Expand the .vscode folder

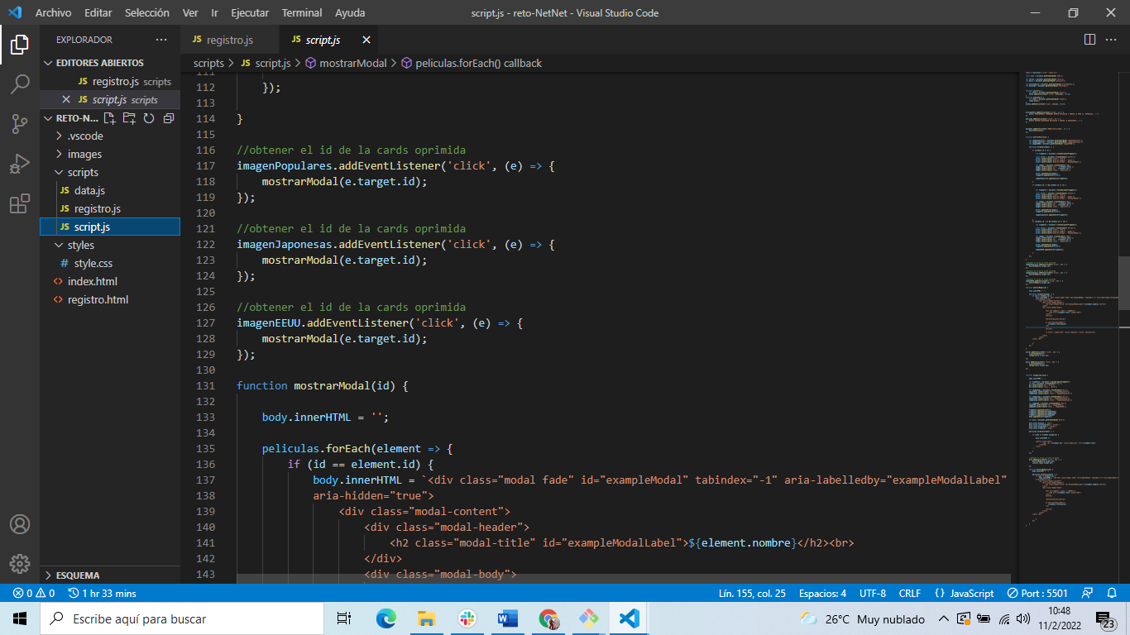tap(110, 136)
